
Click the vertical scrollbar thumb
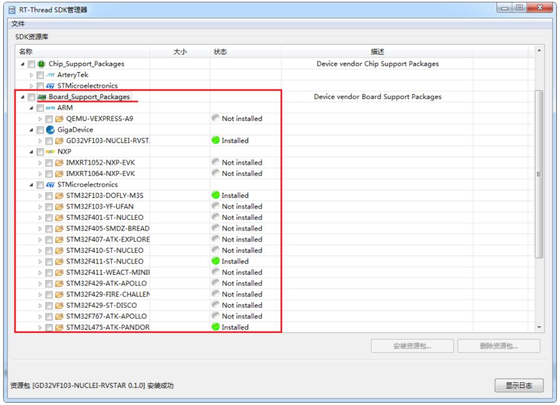pyautogui.click(x=539, y=174)
